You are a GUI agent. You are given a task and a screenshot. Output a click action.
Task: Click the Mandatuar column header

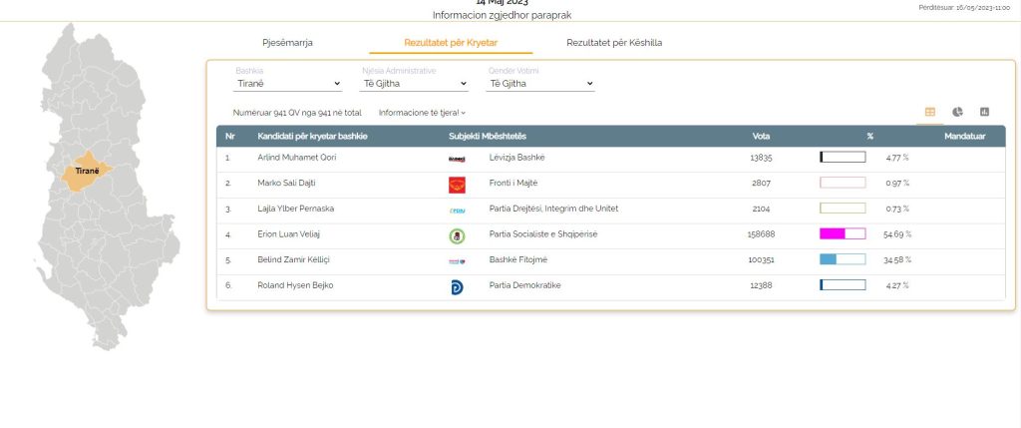pyautogui.click(x=964, y=136)
